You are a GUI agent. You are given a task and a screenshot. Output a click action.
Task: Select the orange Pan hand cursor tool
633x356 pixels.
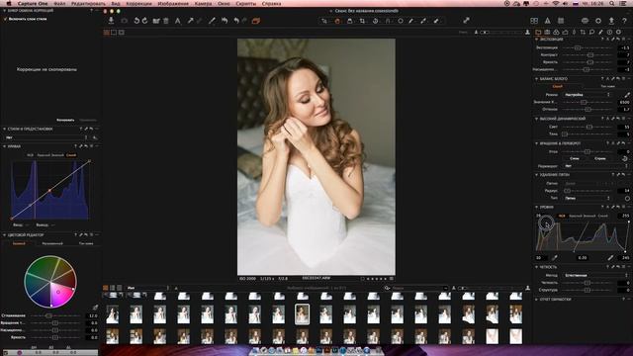pos(337,21)
